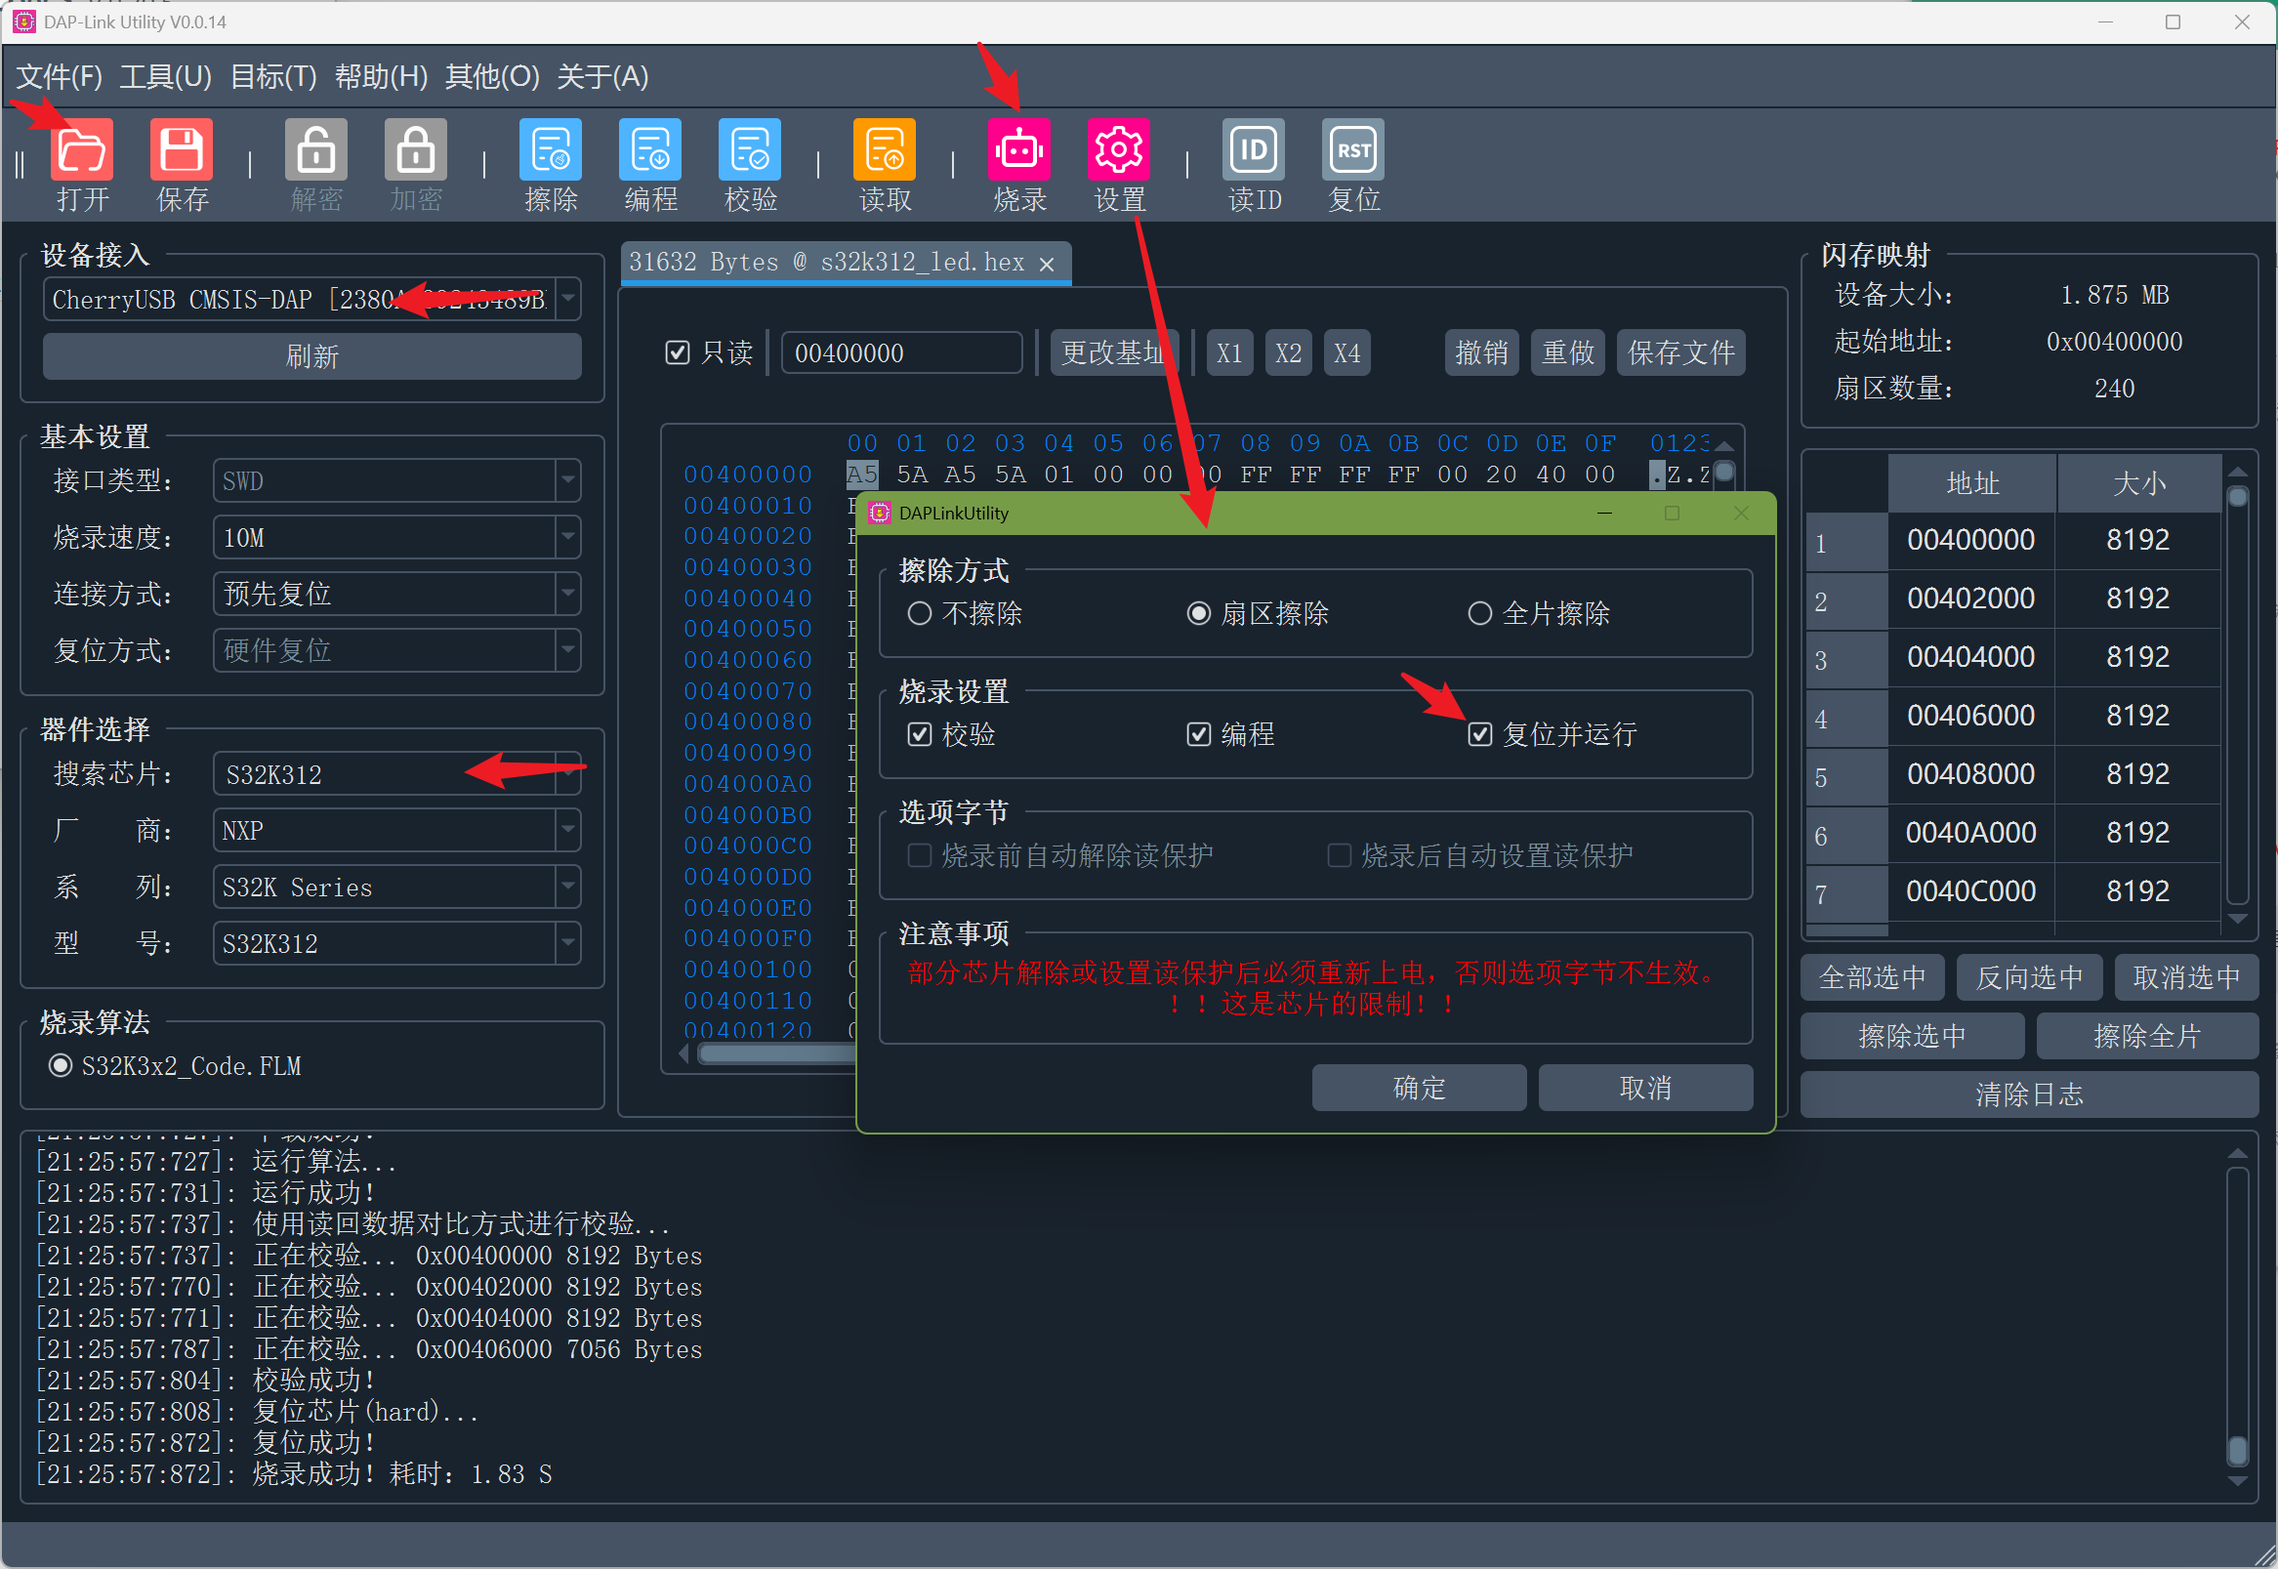This screenshot has width=2278, height=1569.
Task: Click the 解密 unlock icon
Action: (315, 150)
